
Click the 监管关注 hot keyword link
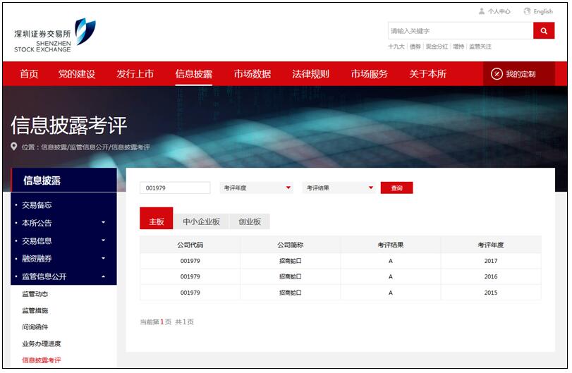[x=480, y=47]
